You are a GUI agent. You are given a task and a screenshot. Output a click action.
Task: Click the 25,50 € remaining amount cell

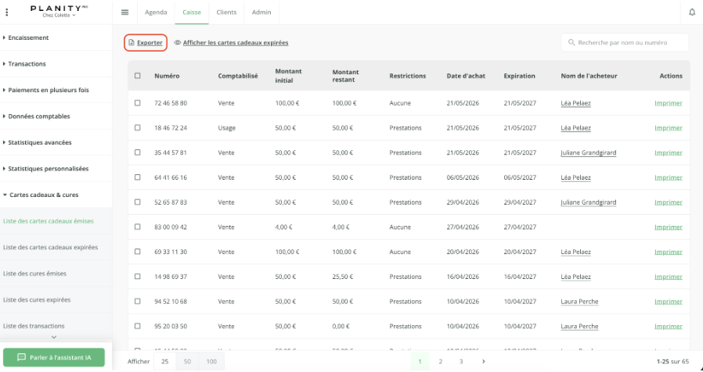(343, 277)
